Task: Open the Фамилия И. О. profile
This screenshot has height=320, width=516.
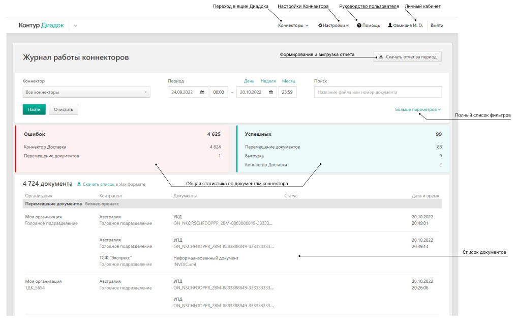Action: click(405, 25)
